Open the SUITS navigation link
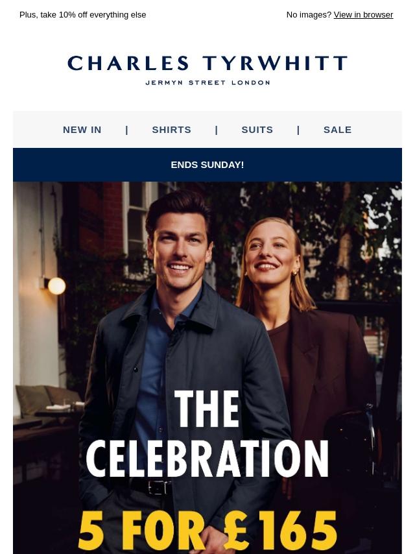Screen dimensions: 415x554 point(257,130)
